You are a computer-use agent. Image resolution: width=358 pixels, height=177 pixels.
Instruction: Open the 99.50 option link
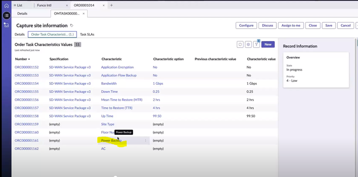(157, 116)
